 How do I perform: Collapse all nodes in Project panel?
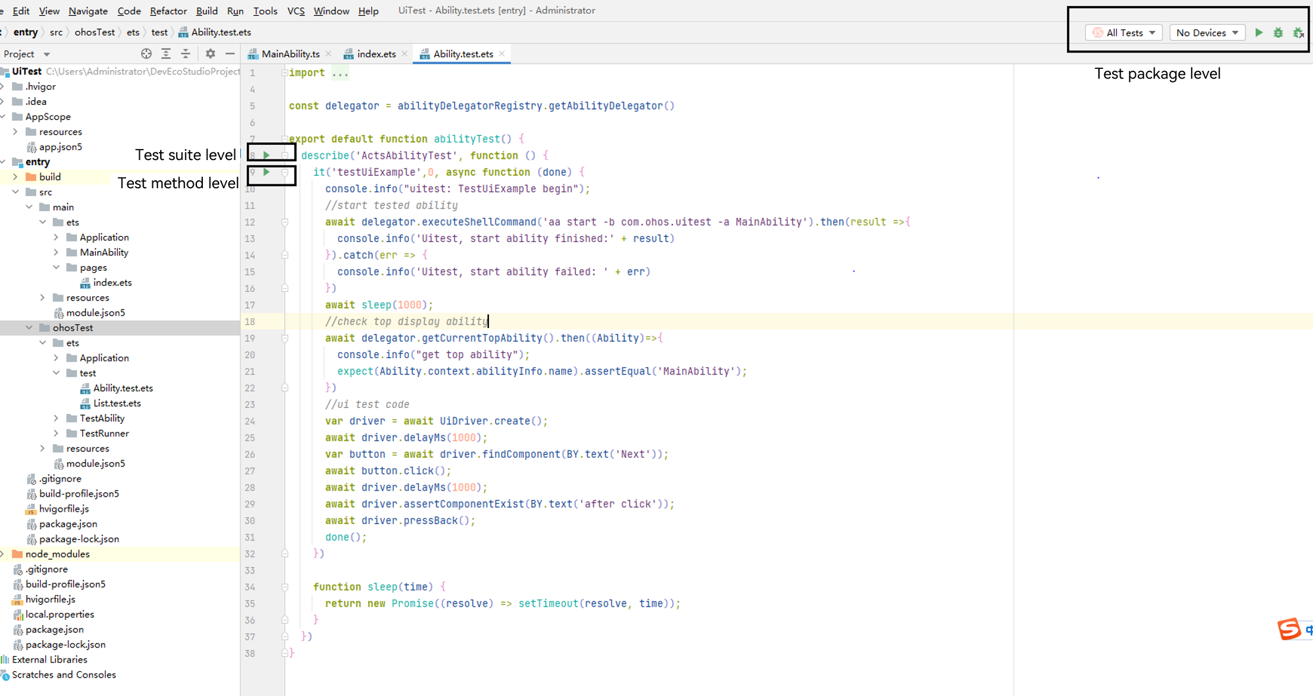tap(186, 54)
